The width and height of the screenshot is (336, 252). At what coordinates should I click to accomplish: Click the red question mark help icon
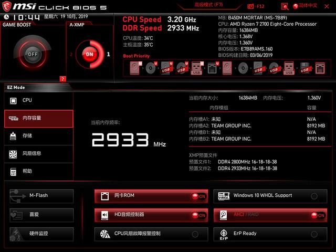tap(63, 79)
